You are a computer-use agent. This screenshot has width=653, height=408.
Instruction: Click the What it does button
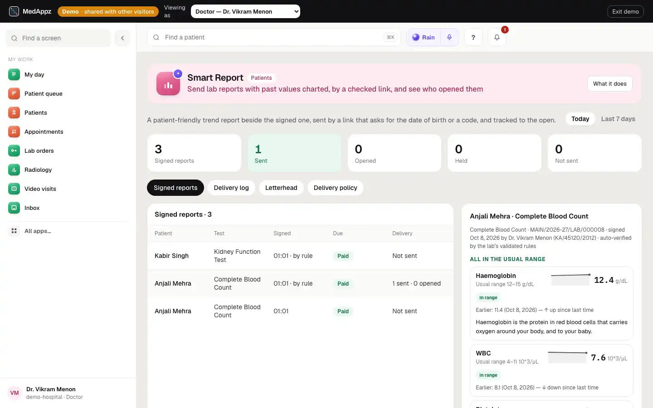click(610, 83)
